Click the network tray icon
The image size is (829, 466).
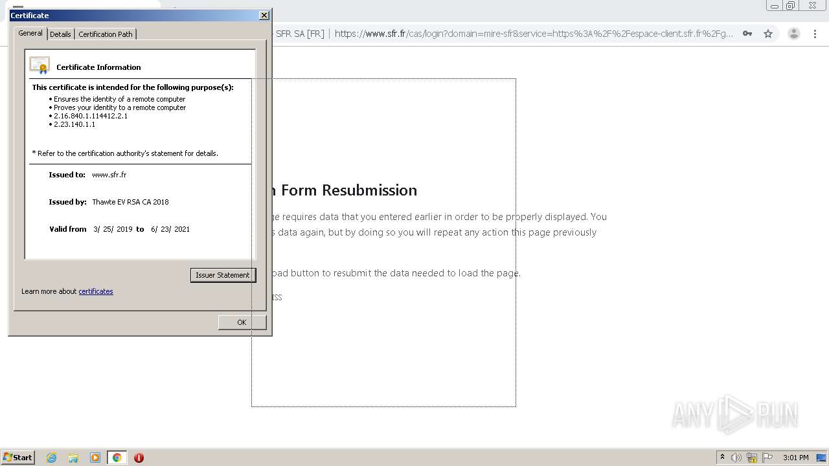[x=752, y=458]
